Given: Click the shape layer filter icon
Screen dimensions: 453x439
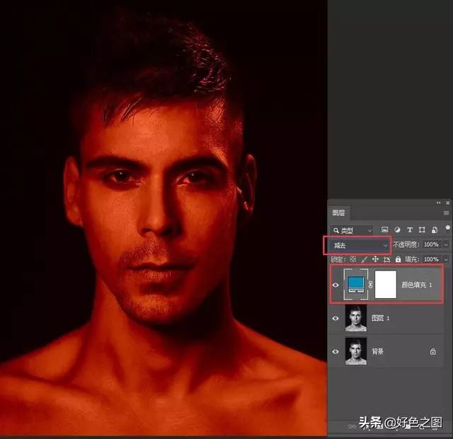Looking at the screenshot, I should pyautogui.click(x=420, y=230).
